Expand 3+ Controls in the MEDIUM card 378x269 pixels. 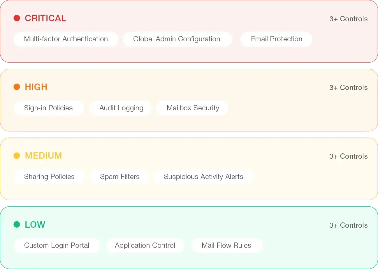[348, 156]
